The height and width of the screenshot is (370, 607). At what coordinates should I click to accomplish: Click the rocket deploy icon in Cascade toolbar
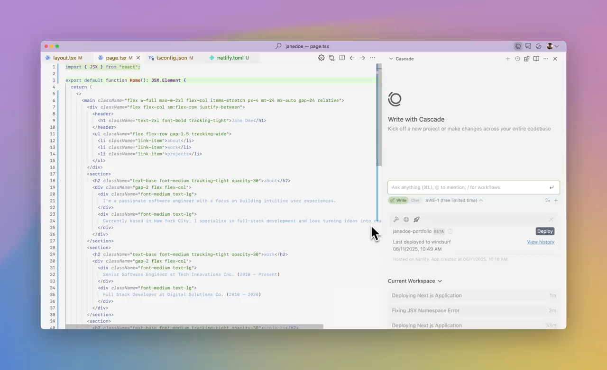[416, 220]
